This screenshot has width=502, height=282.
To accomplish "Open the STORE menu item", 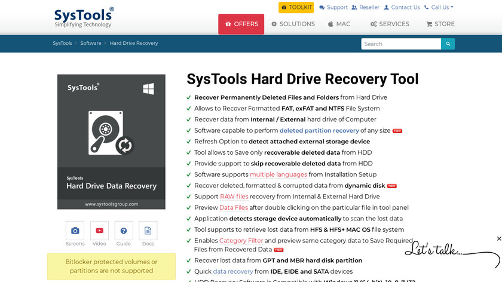I will (x=440, y=24).
